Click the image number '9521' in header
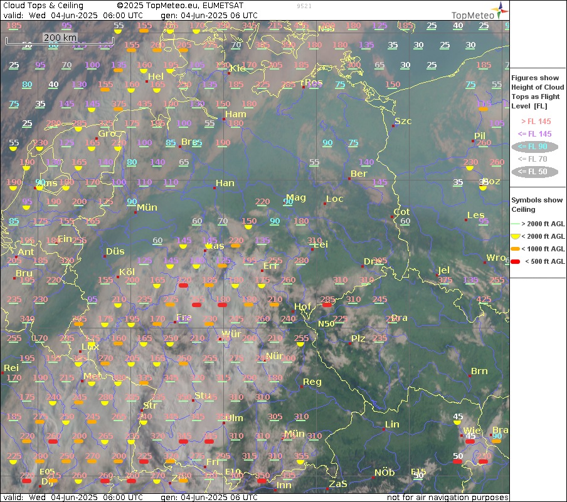This screenshot has height=502, width=567. (304, 6)
